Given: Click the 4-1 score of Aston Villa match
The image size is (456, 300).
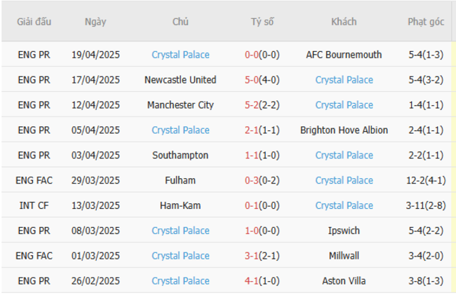Looking at the screenshot, I should click(251, 281).
